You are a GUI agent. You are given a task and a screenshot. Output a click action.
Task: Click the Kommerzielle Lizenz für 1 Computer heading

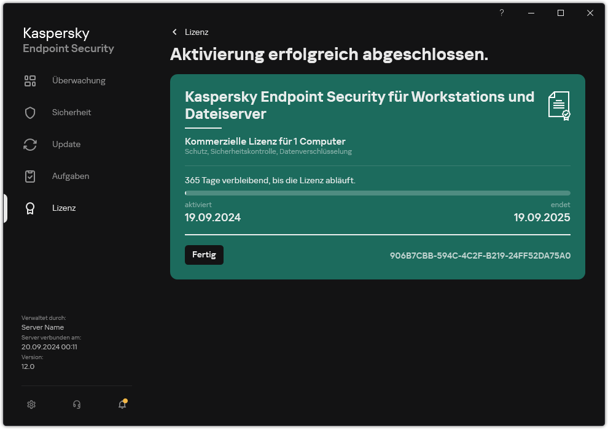pos(265,142)
